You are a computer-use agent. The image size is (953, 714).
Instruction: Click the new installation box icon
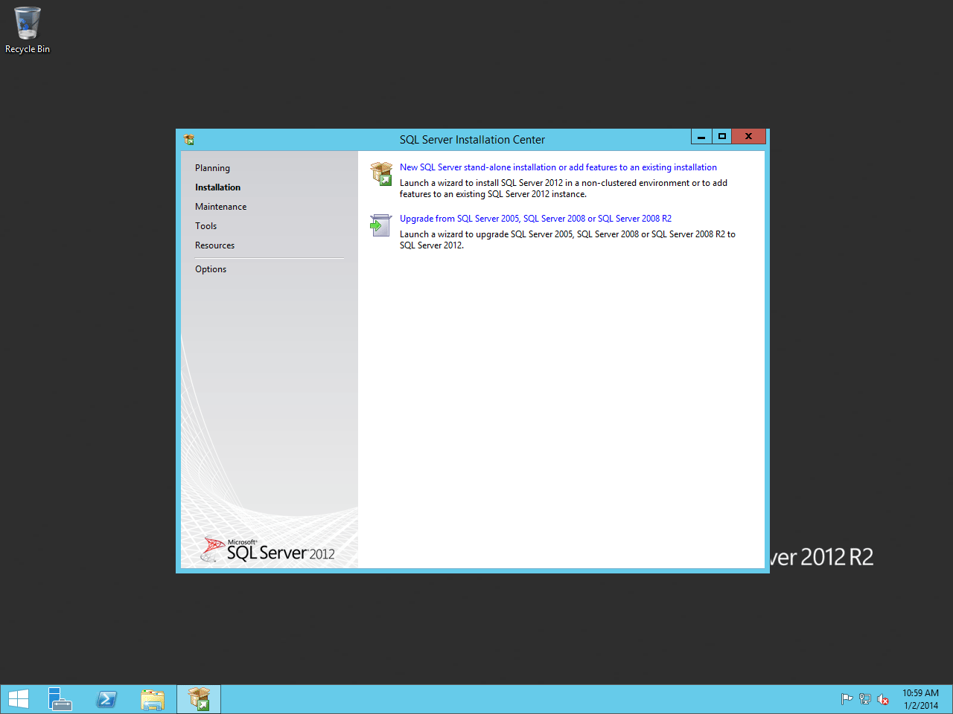381,174
